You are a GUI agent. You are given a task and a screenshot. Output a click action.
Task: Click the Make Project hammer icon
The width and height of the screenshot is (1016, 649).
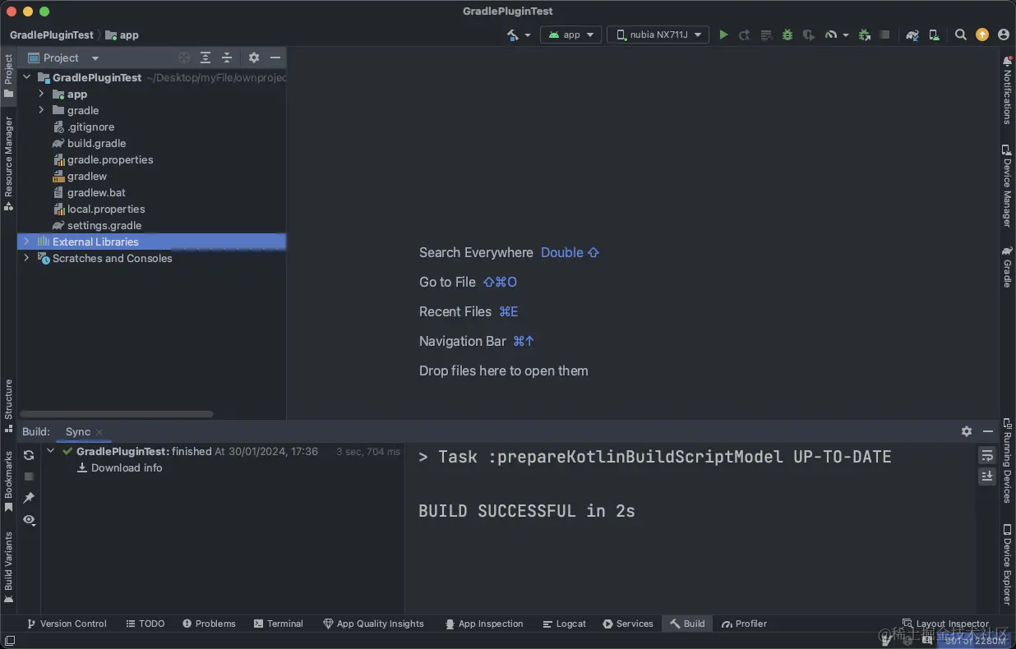coord(512,35)
